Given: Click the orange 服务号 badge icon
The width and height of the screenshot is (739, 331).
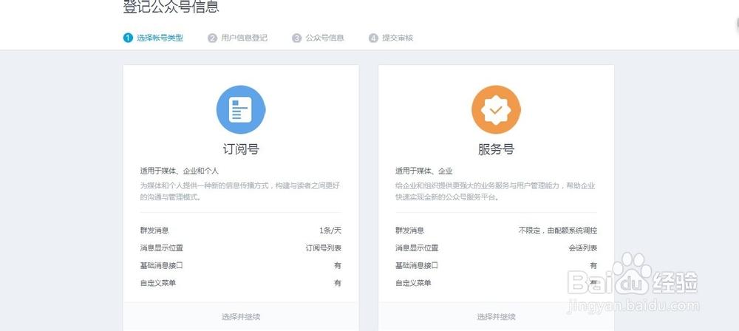Looking at the screenshot, I should pyautogui.click(x=496, y=109).
